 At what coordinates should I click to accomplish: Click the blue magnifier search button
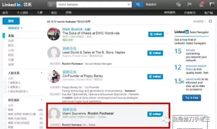click(x=138, y=4)
